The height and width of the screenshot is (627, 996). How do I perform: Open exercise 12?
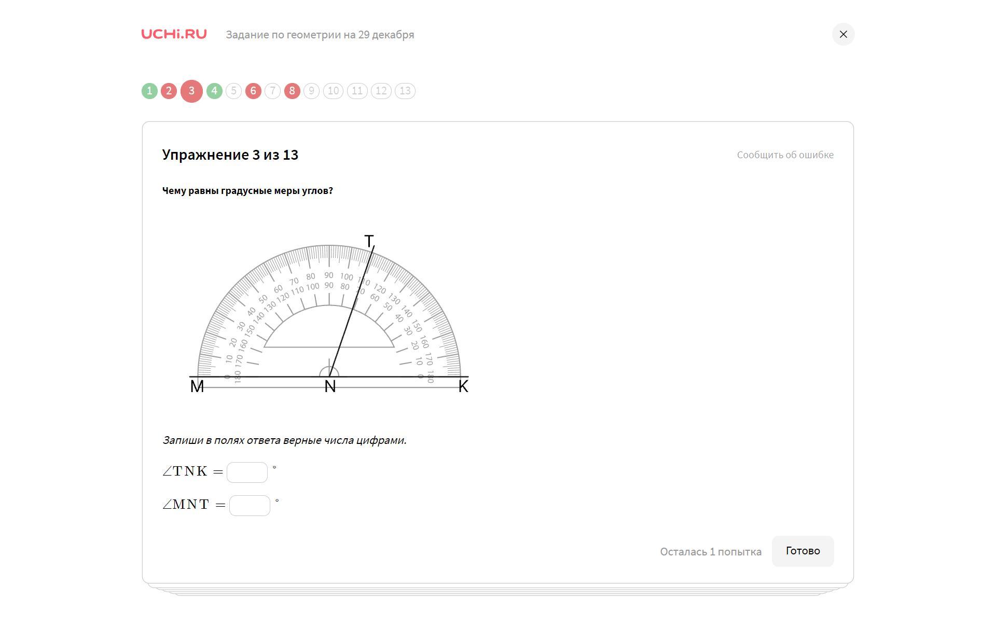pyautogui.click(x=381, y=91)
